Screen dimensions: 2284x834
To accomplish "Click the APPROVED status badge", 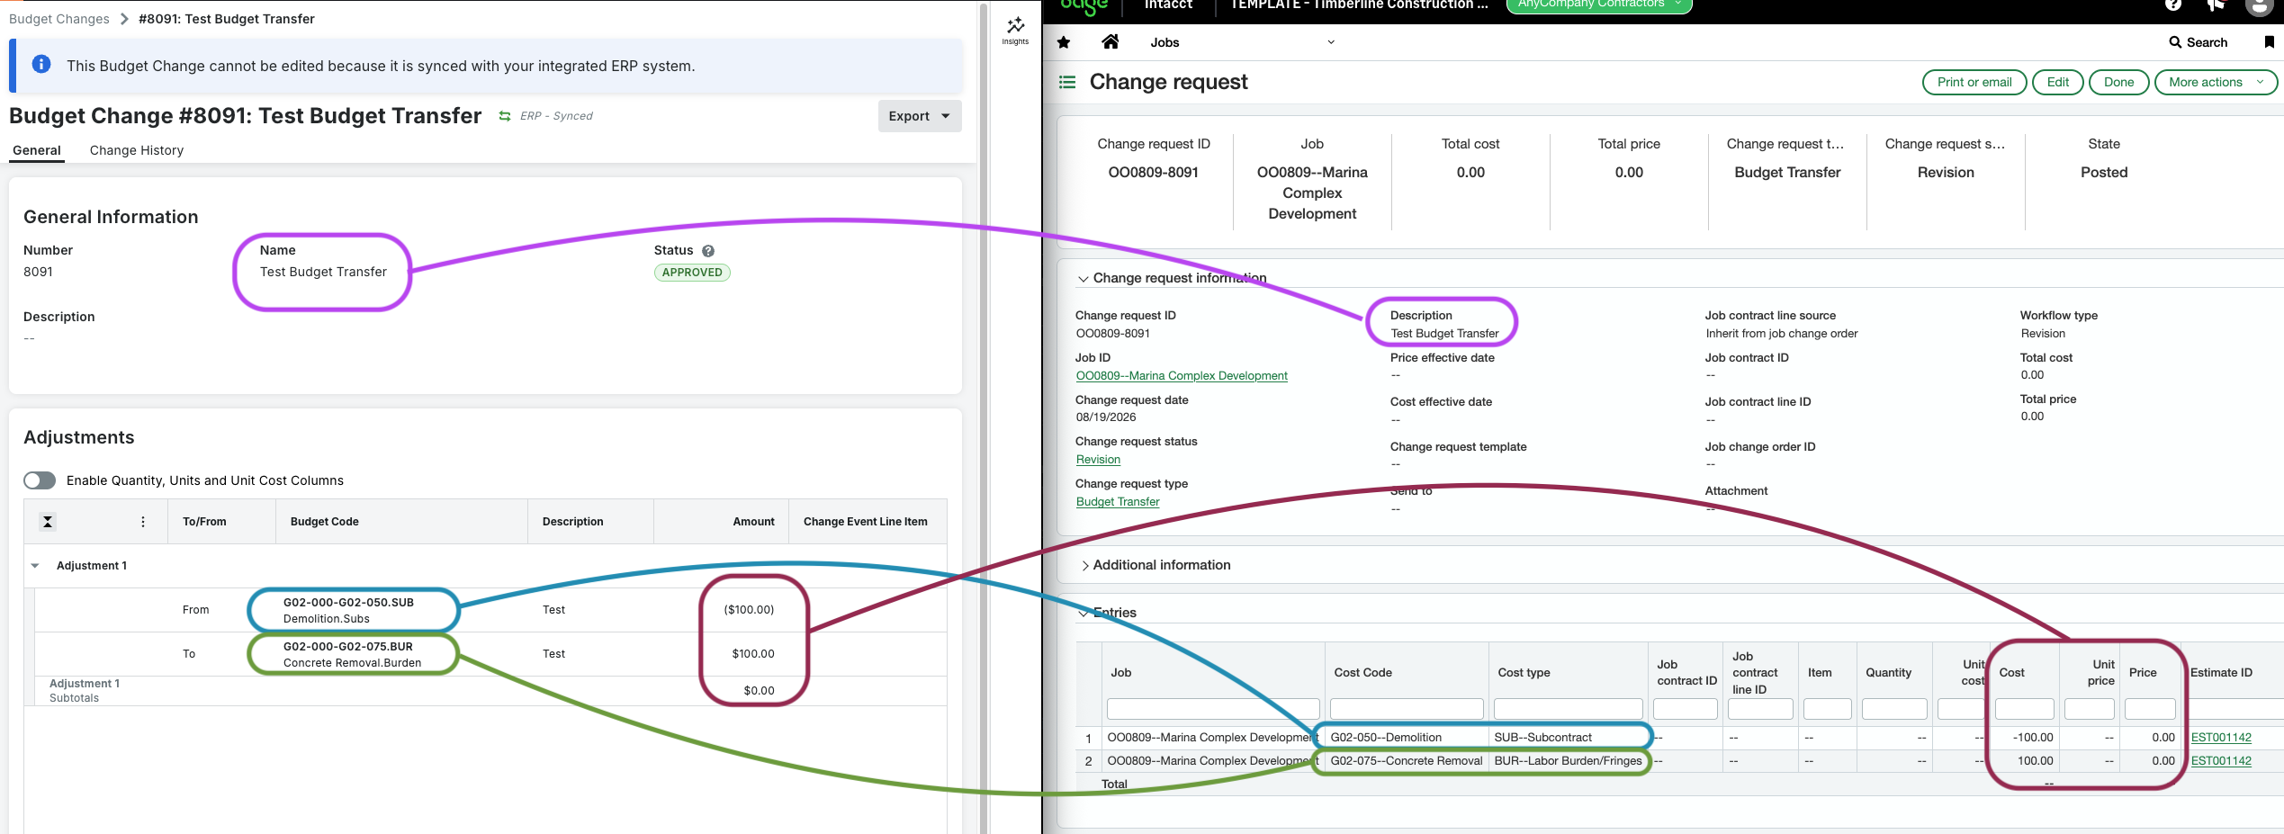I will pyautogui.click(x=692, y=273).
